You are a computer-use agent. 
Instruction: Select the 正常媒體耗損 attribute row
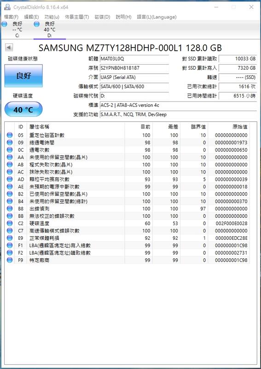point(127,238)
